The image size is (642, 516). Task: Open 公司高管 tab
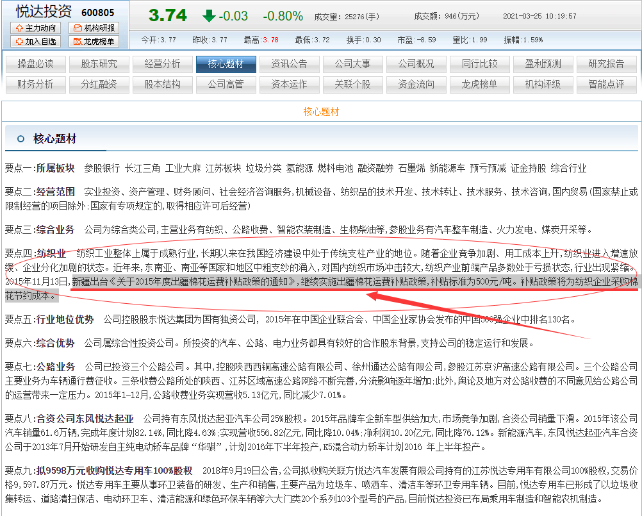[x=226, y=85]
